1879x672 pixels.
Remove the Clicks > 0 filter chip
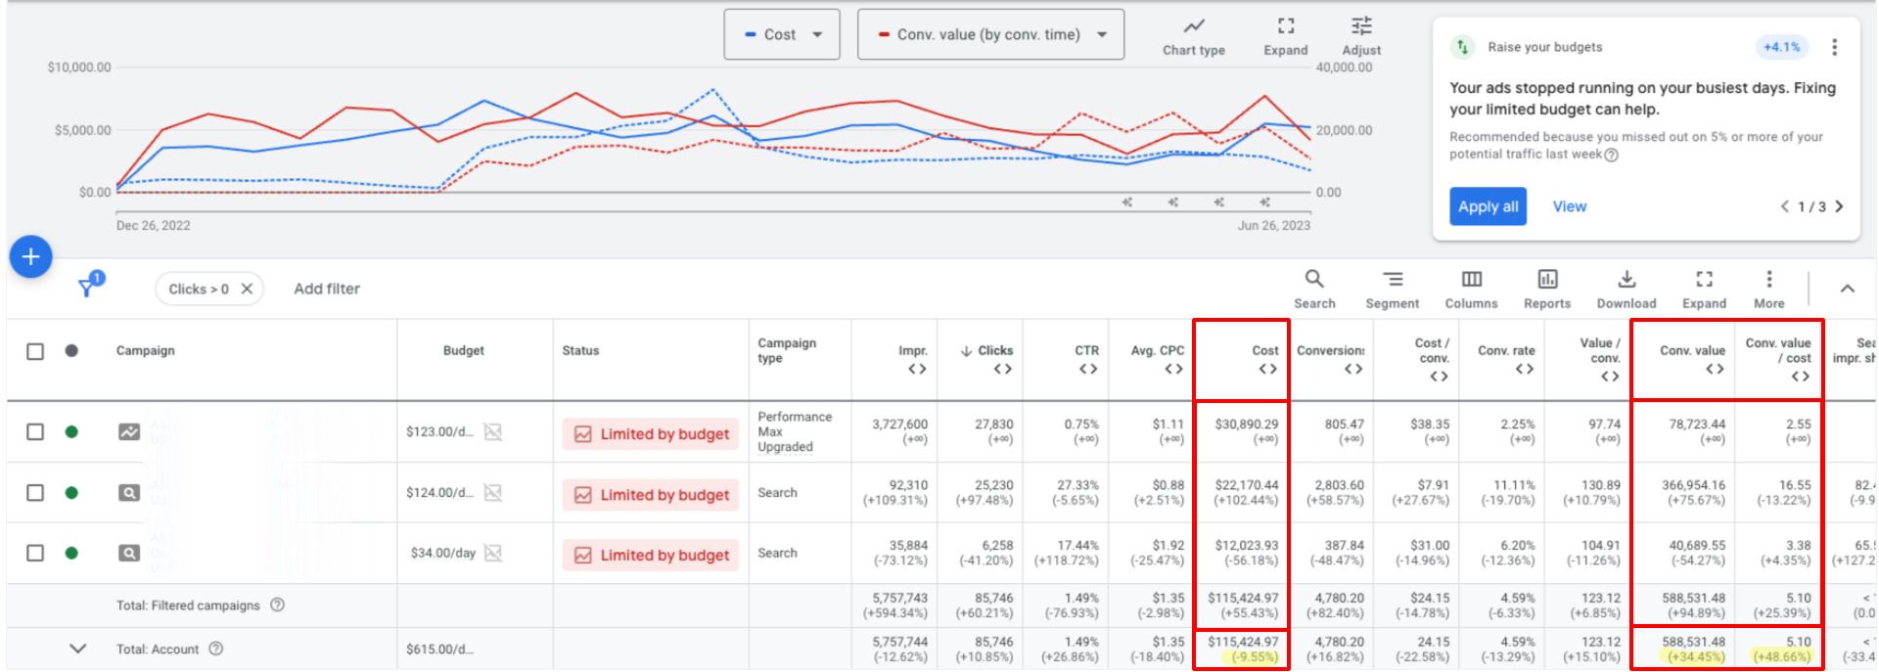click(x=247, y=289)
